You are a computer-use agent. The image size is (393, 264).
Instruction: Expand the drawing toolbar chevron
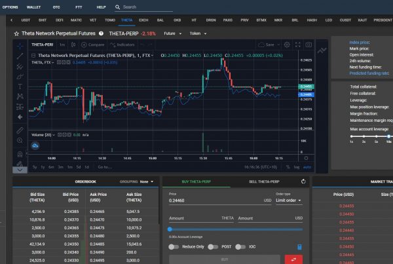[20, 170]
